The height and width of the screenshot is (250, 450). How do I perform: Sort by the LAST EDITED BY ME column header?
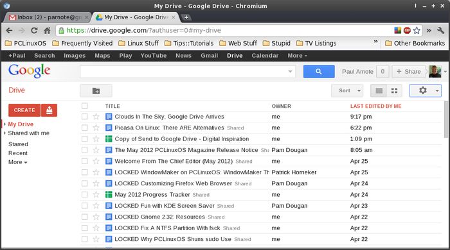click(x=375, y=106)
